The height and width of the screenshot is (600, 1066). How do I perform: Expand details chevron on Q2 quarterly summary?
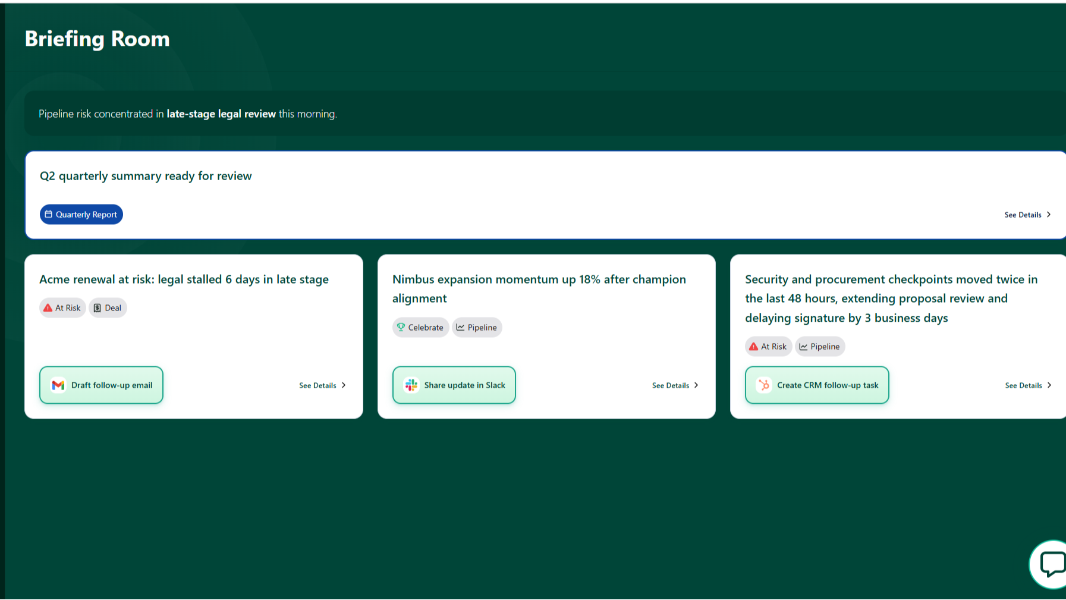(1049, 215)
